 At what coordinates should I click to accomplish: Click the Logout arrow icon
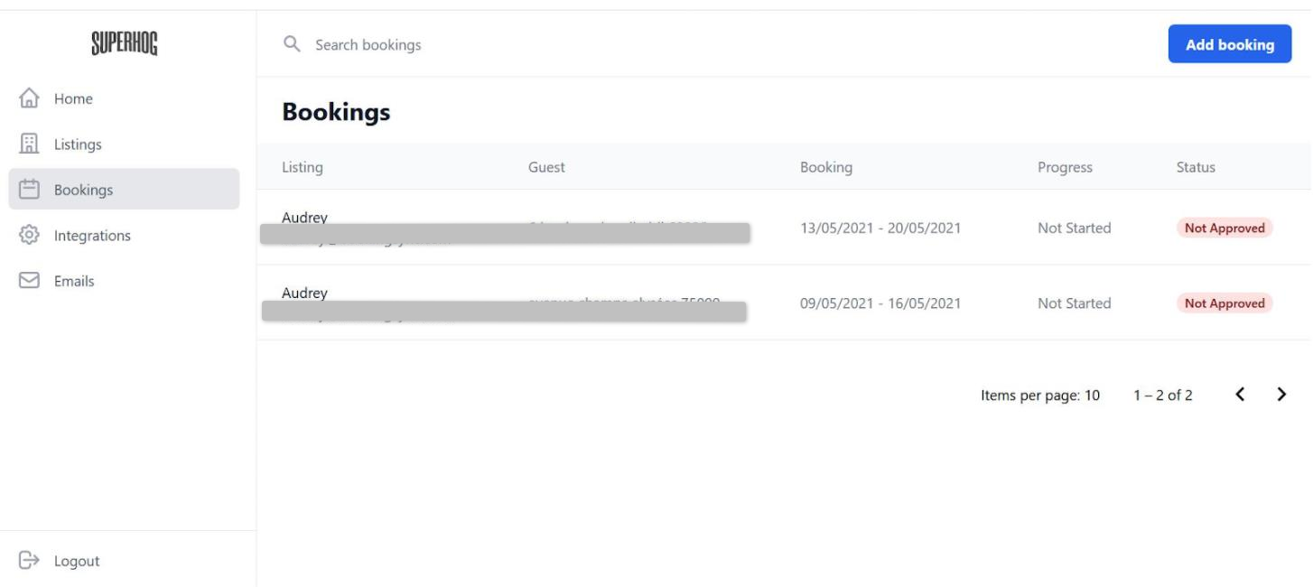29,561
